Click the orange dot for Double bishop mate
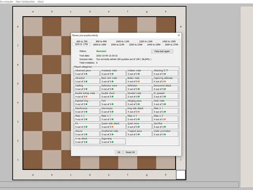Screen dimensions: 253x190 click(x=87, y=97)
